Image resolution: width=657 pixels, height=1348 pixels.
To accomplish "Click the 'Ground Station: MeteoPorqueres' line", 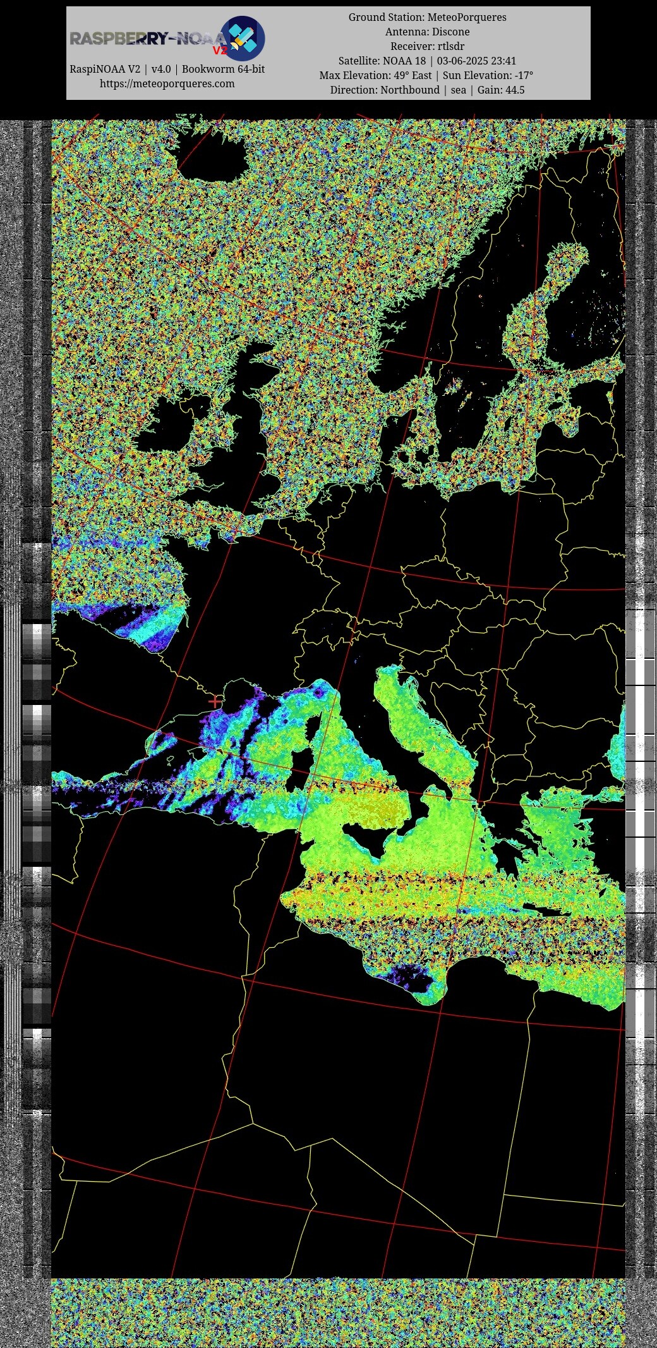I will [x=428, y=17].
